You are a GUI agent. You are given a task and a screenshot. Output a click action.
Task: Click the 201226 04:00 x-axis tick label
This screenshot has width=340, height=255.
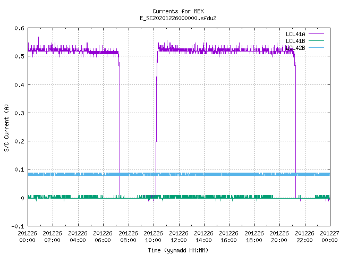(78, 236)
